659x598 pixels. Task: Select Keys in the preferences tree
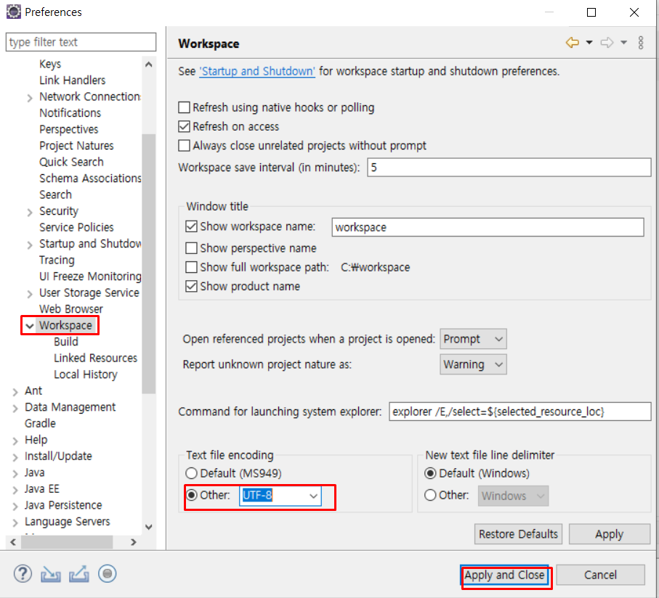50,64
